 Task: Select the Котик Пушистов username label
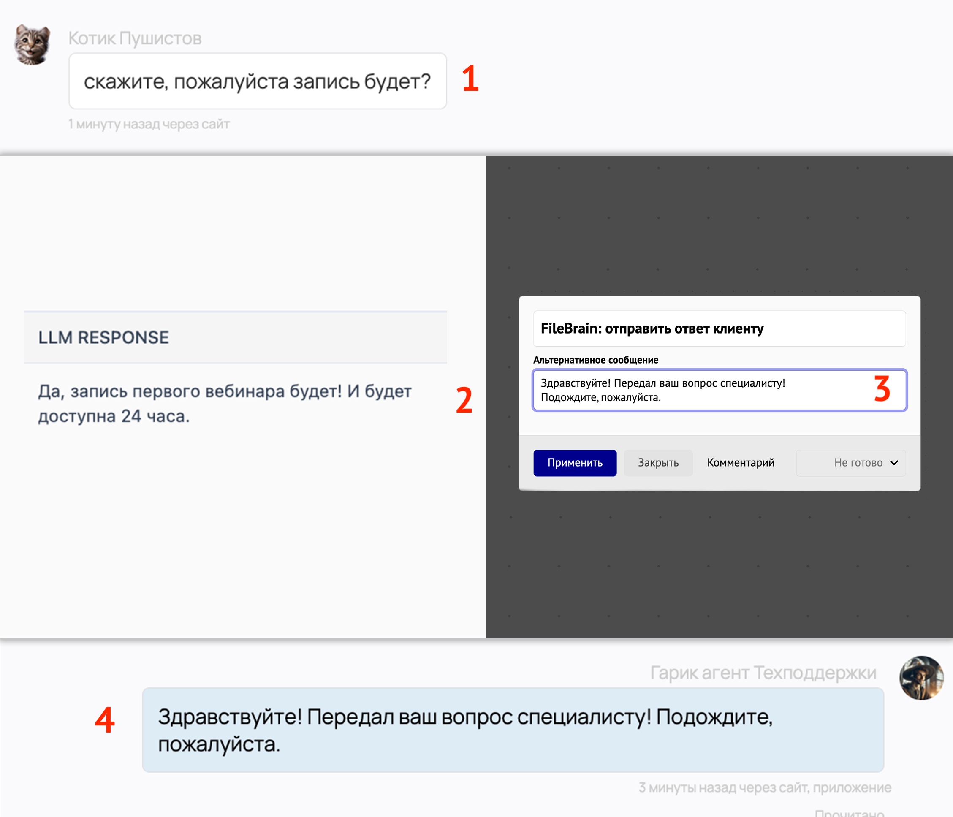pos(135,38)
